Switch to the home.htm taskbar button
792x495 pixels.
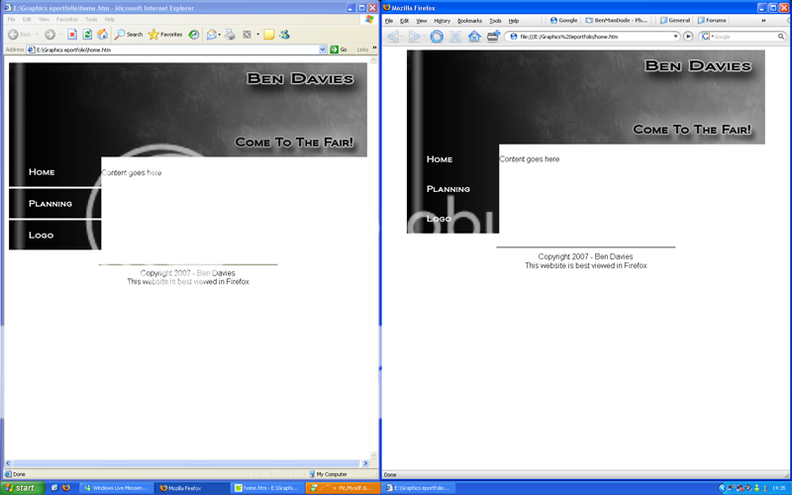(x=267, y=488)
